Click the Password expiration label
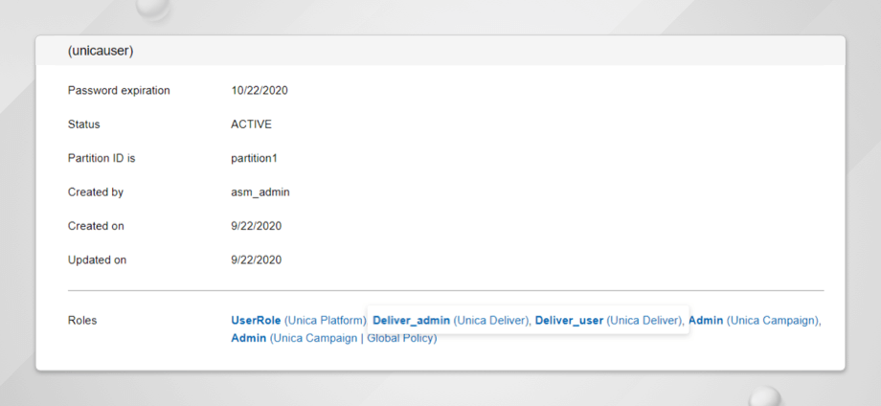This screenshot has width=881, height=406. point(119,91)
